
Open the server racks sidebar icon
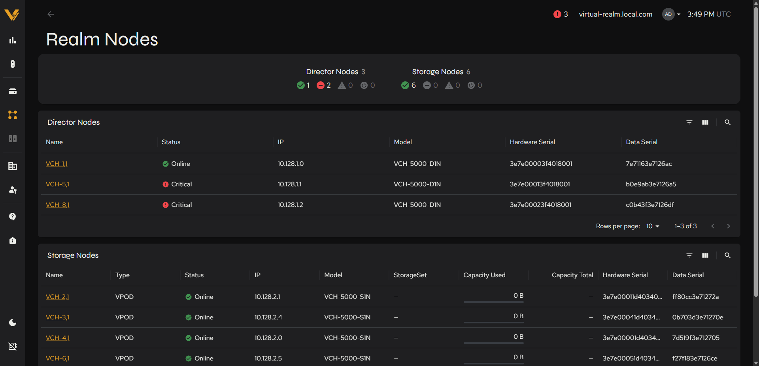pyautogui.click(x=13, y=139)
